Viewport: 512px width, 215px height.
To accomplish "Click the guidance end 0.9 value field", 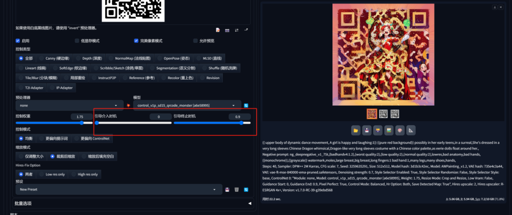I will (240, 117).
